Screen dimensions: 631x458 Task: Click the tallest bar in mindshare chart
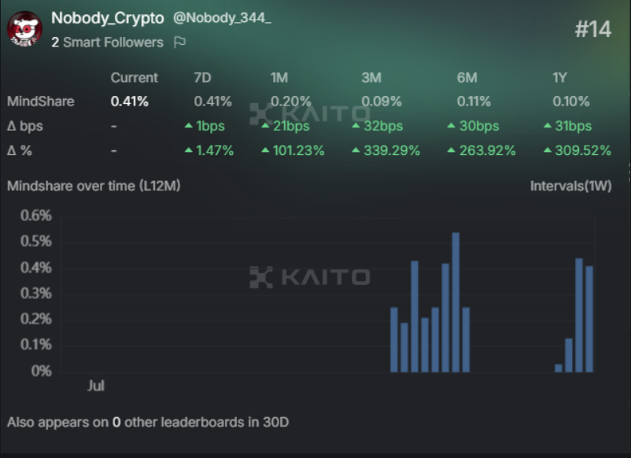tap(456, 302)
